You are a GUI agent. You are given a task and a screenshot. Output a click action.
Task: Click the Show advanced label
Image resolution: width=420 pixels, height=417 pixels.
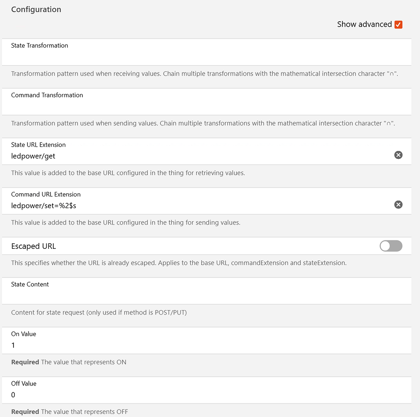click(364, 24)
